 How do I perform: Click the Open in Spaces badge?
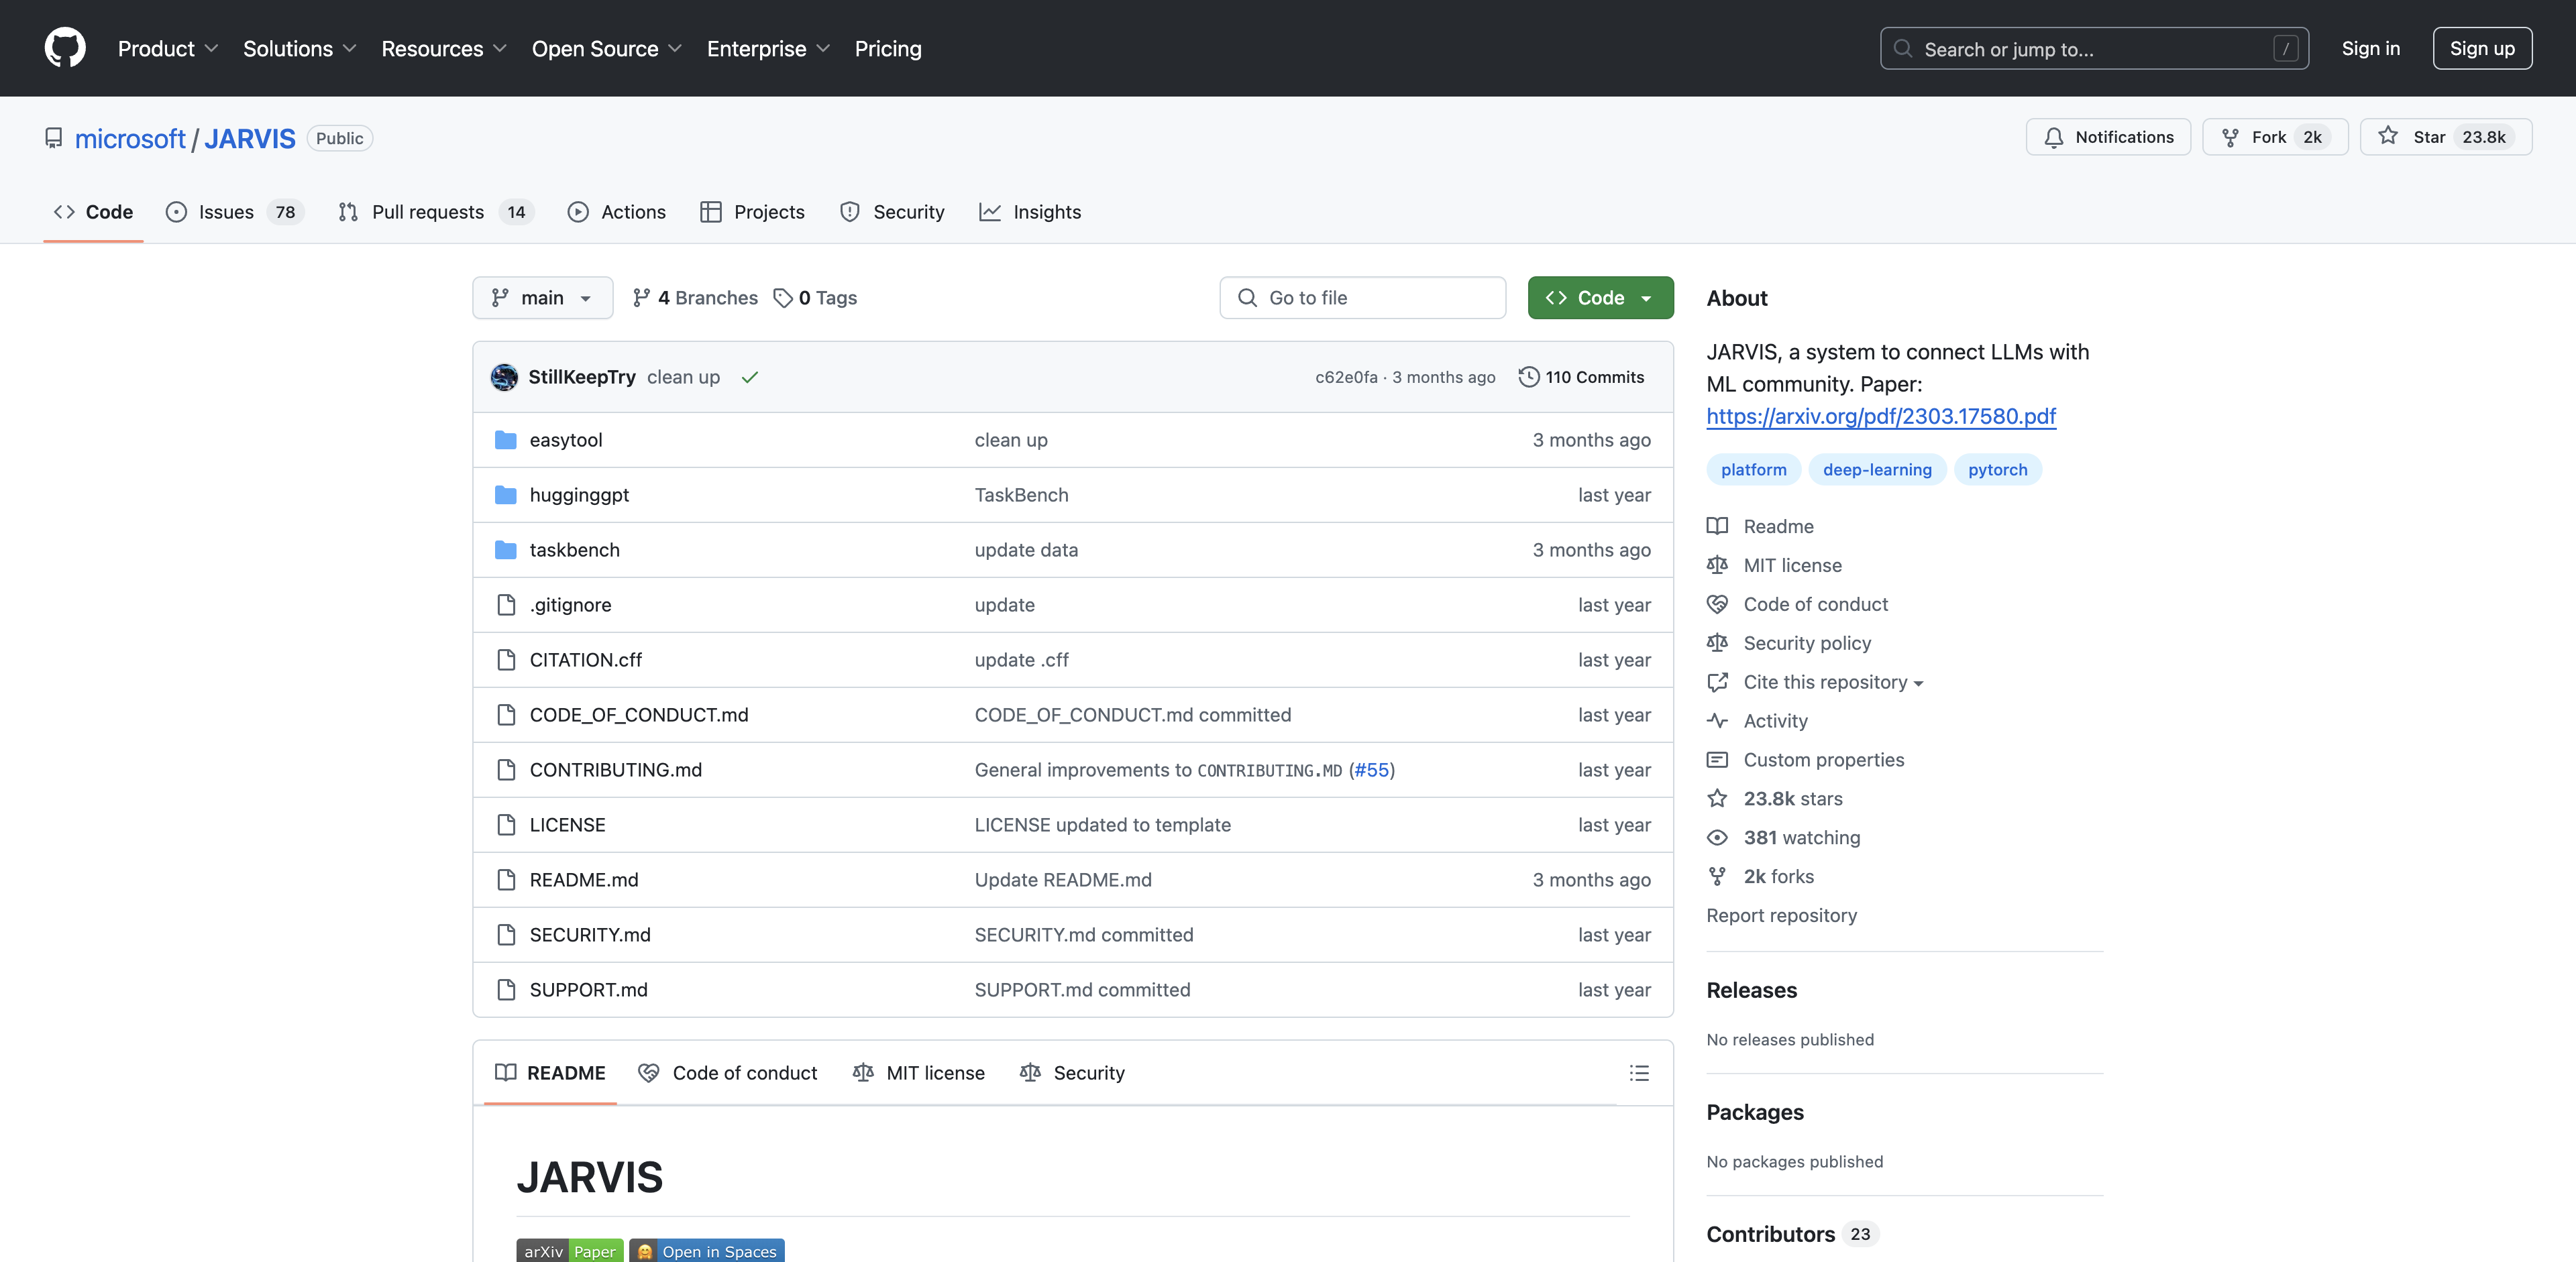[x=707, y=1250]
